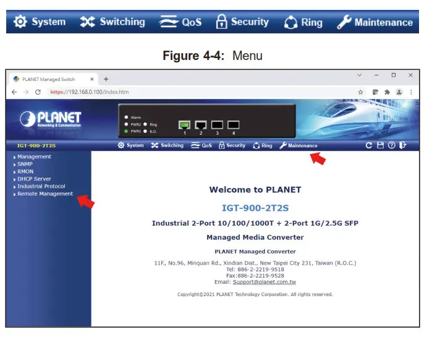This screenshot has height=340, width=432.
Task: Close the PLANET Managed Switch tab
Action: click(x=92, y=79)
